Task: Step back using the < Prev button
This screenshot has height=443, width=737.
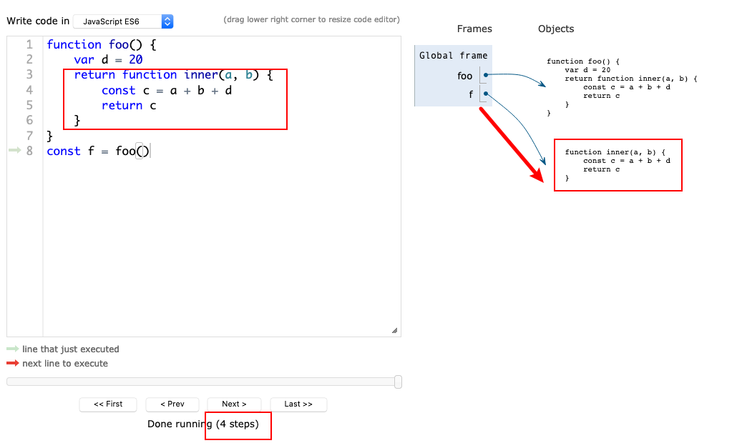Action: tap(172, 404)
